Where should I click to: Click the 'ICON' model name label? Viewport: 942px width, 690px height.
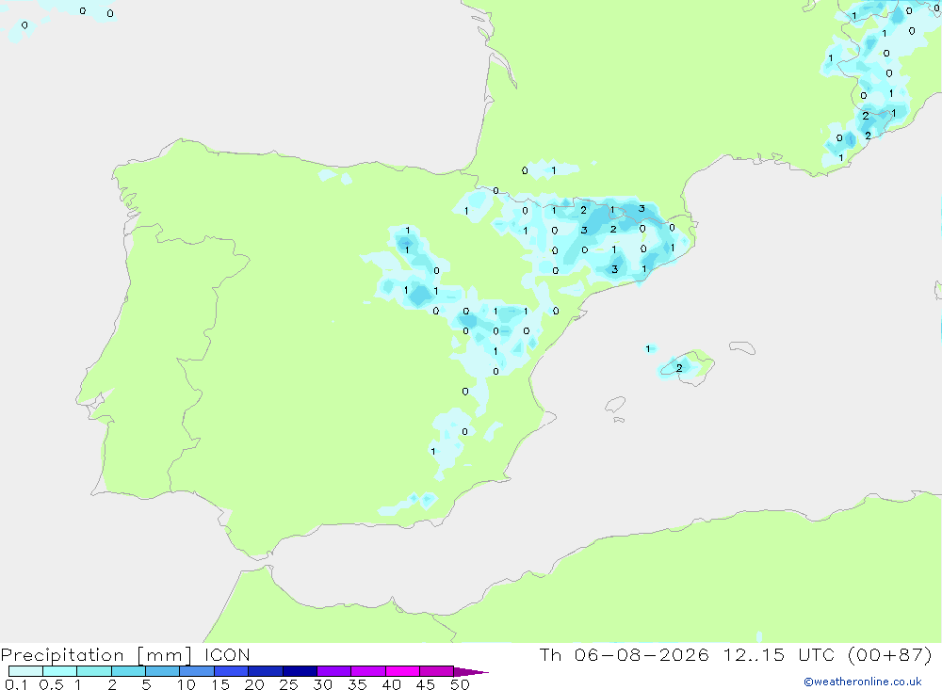click(x=227, y=654)
